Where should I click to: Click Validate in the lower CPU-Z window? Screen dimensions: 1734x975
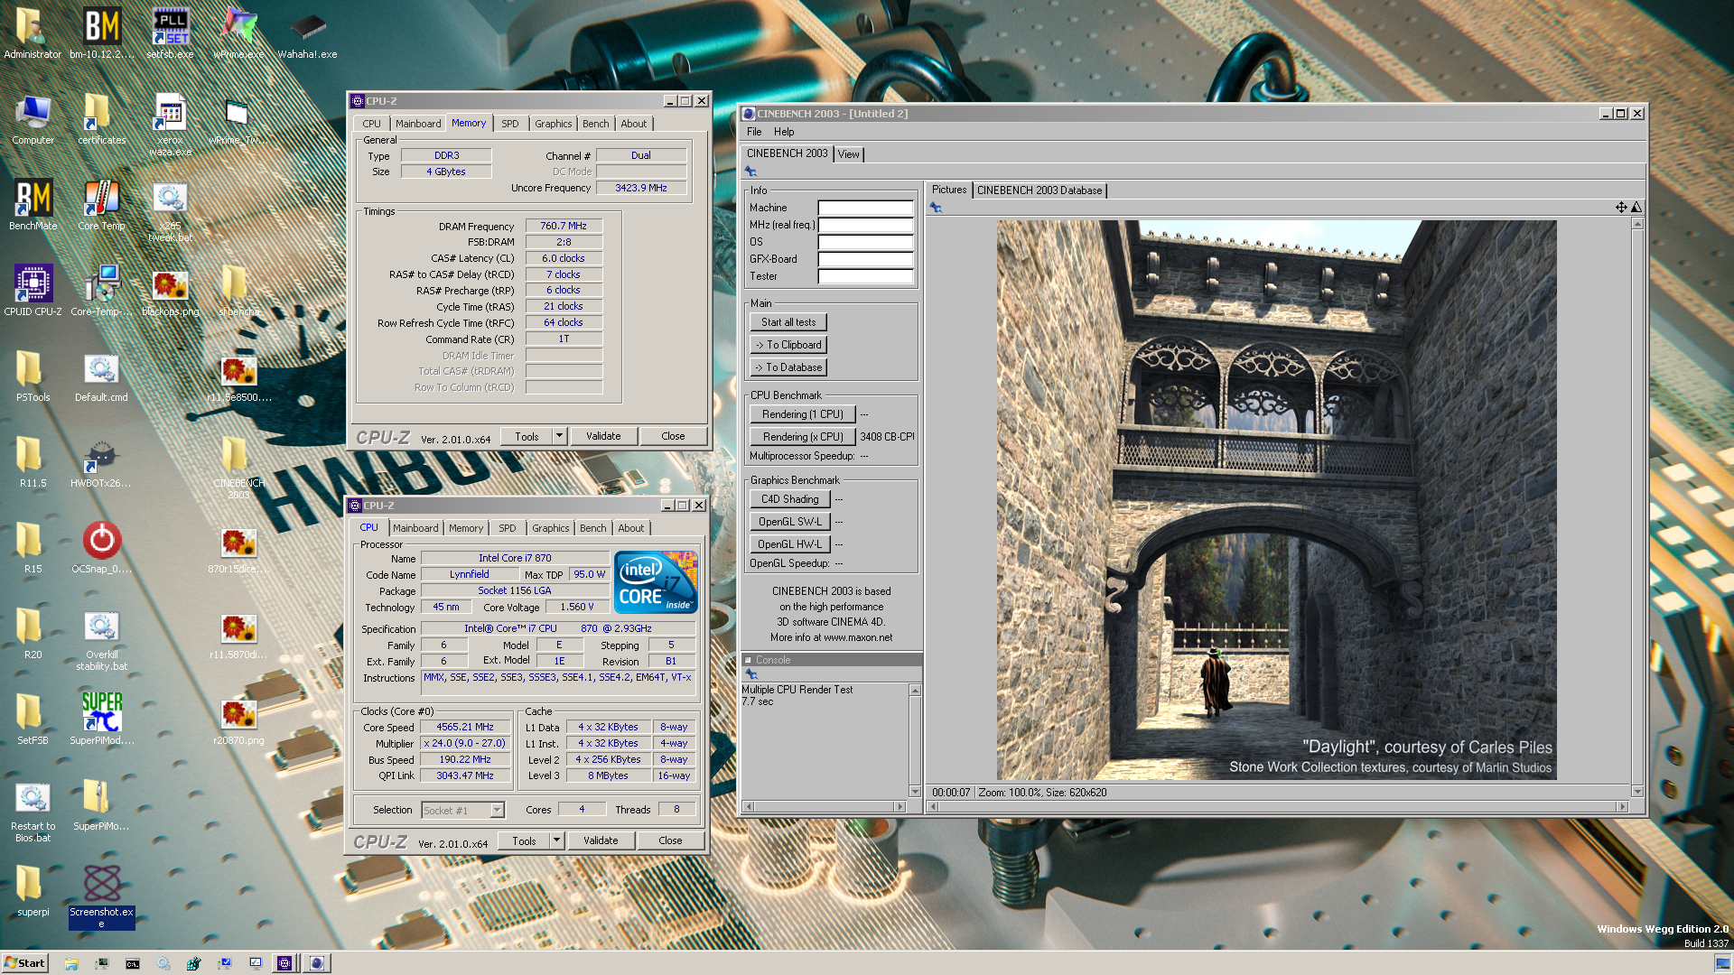pyautogui.click(x=601, y=840)
